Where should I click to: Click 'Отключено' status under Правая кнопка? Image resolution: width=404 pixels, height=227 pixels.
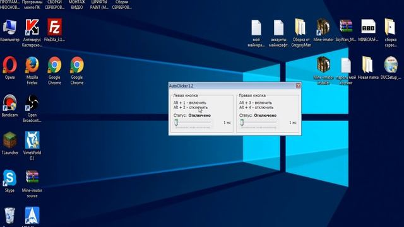(265, 115)
